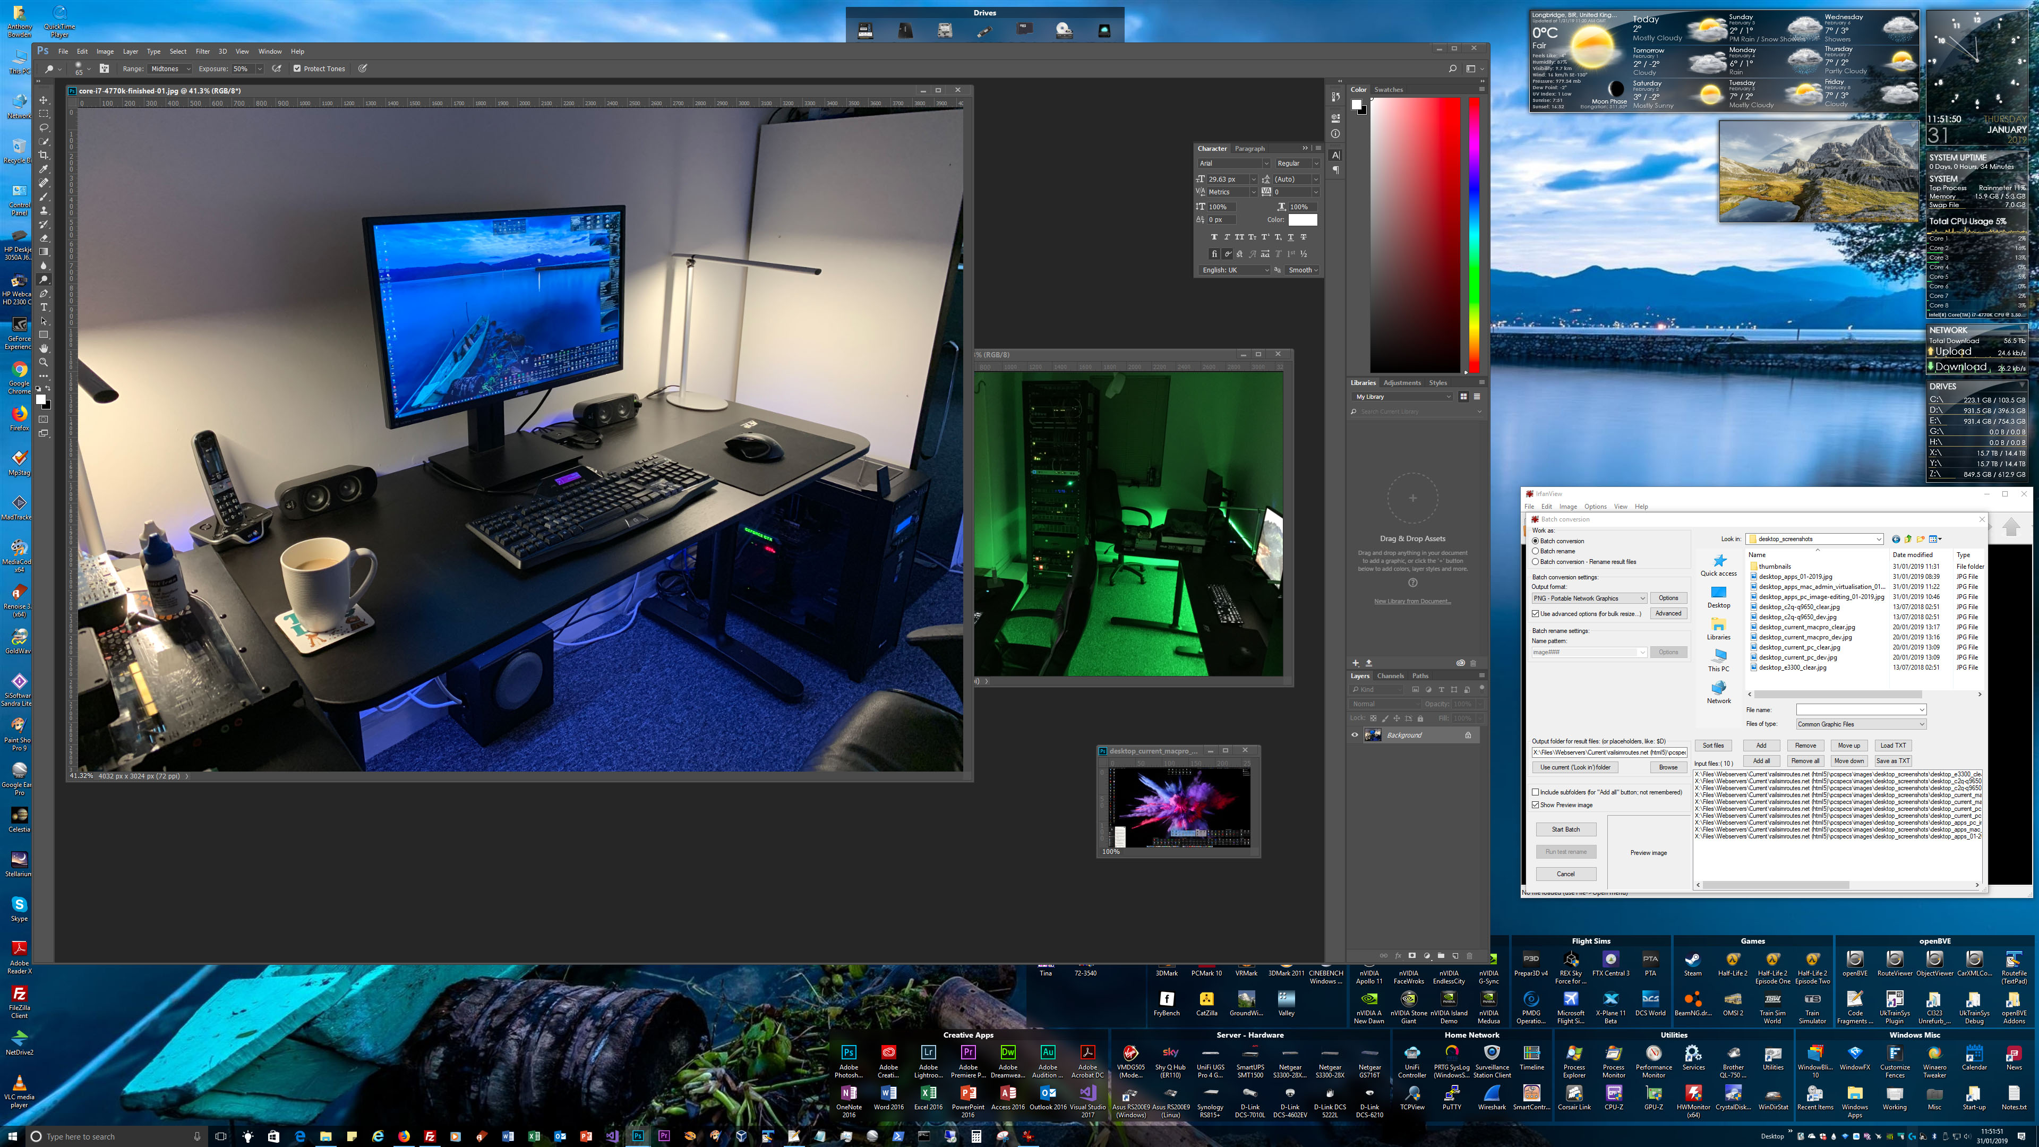
Task: Click New Library from Document link
Action: (x=1412, y=602)
